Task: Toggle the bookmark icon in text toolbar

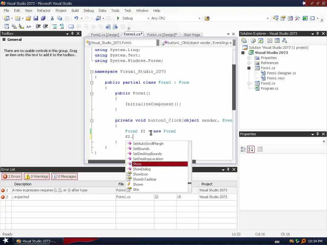Action: click(71, 26)
